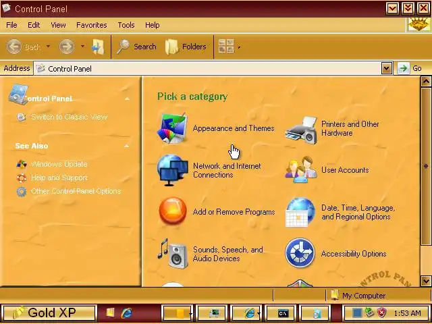432x324 pixels.
Task: Open the Sounds, Speech speaker icon
Action: pos(173,253)
